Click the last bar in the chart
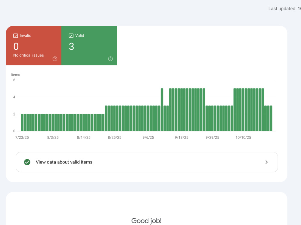This screenshot has width=301, height=225. point(271,118)
